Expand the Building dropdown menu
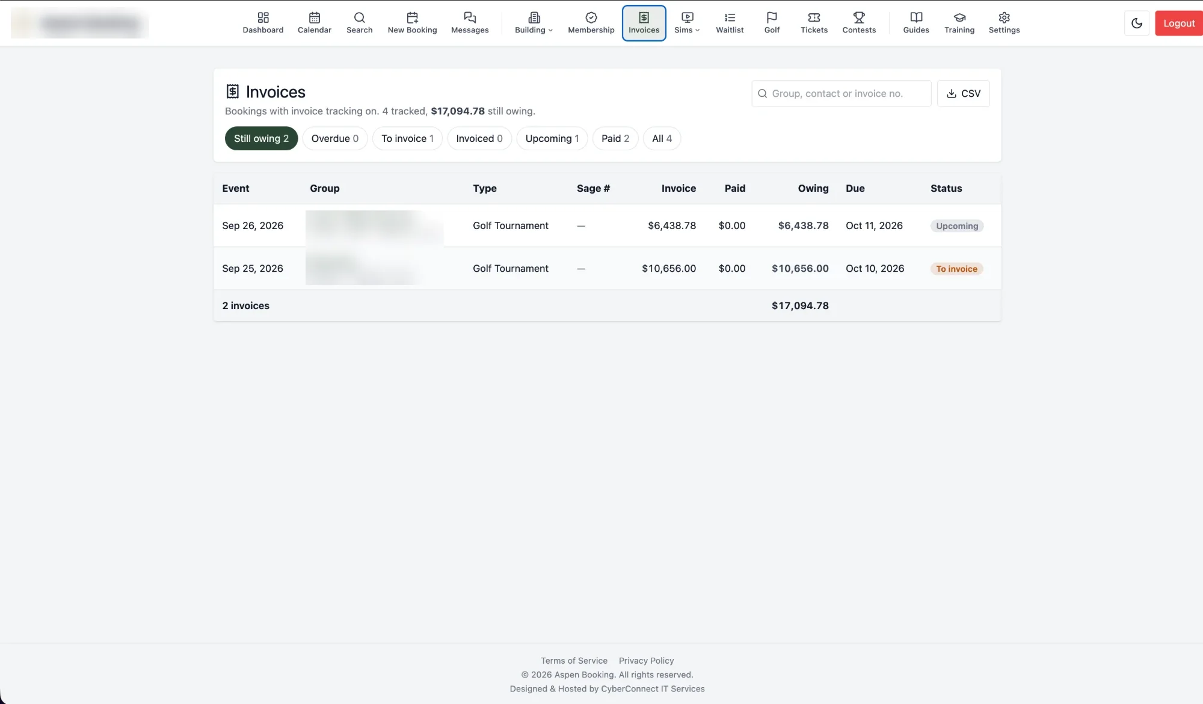 [x=534, y=23]
